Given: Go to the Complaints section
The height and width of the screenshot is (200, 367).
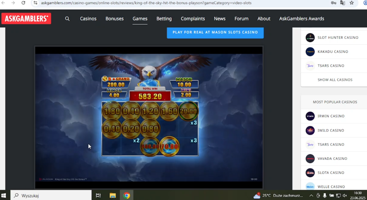Looking at the screenshot, I should pyautogui.click(x=193, y=19).
